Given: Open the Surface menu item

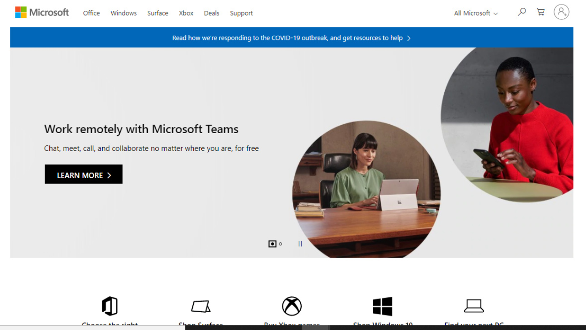Looking at the screenshot, I should pyautogui.click(x=158, y=13).
